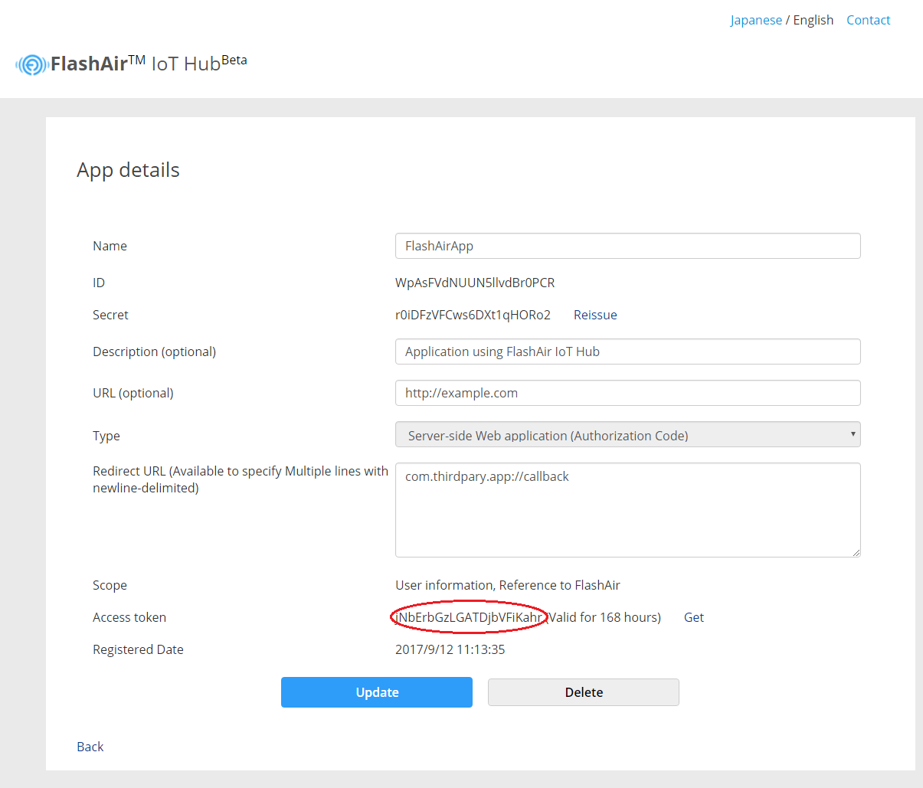This screenshot has height=788, width=923.
Task: Click the FlashAir IoT Hub logo icon
Action: [31, 64]
